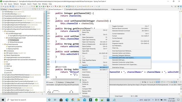Open Mail app from taskbar
Image resolution: width=182 pixels, height=102 pixels.
tap(85, 100)
